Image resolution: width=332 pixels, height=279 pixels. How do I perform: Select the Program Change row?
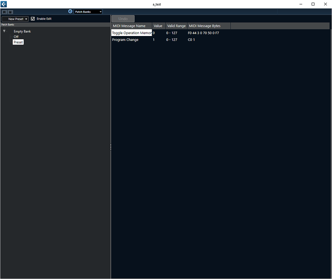136,40
